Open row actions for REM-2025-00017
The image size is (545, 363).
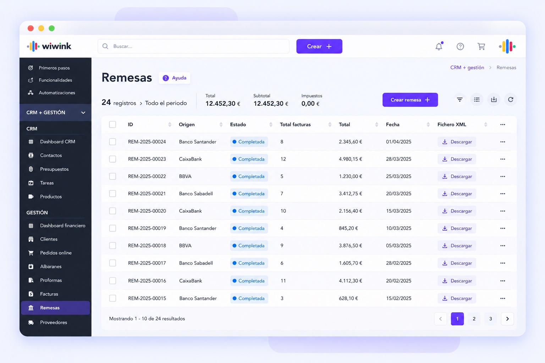pyautogui.click(x=503, y=263)
